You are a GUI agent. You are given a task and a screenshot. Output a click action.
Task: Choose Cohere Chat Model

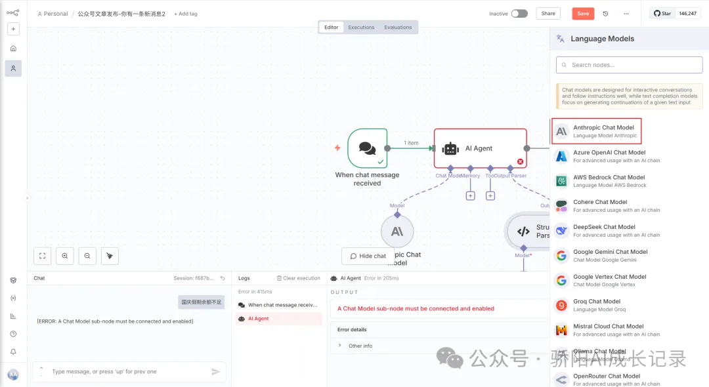(629, 206)
